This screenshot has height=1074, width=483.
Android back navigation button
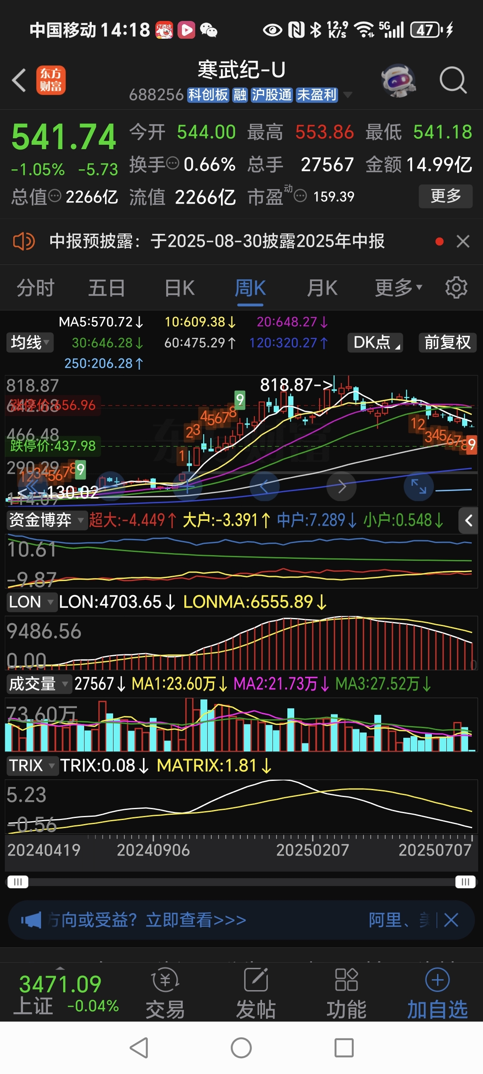coord(139,1048)
